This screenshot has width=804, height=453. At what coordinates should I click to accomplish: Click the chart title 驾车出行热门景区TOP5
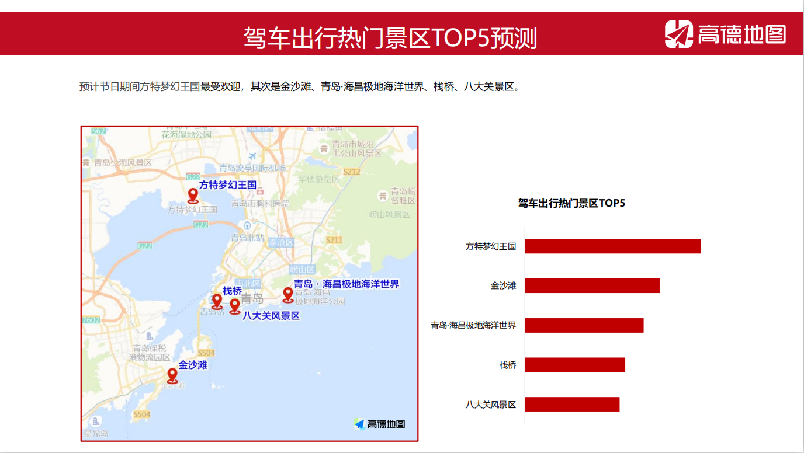click(x=571, y=203)
